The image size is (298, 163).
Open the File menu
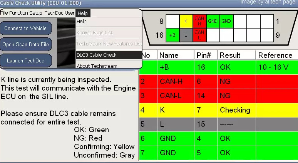(x=4, y=13)
